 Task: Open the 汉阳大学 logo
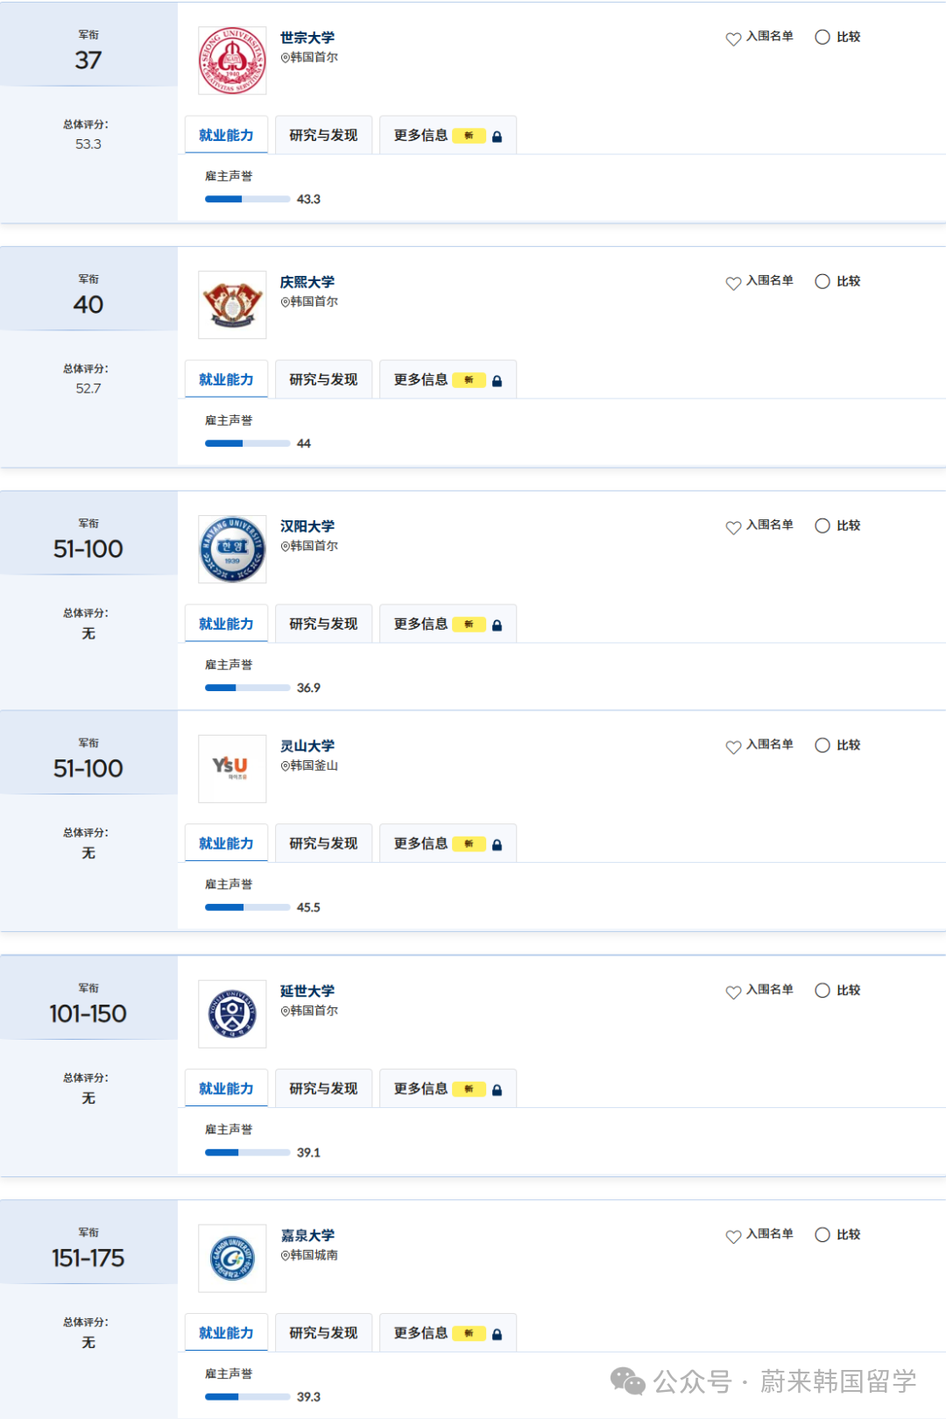(x=232, y=549)
